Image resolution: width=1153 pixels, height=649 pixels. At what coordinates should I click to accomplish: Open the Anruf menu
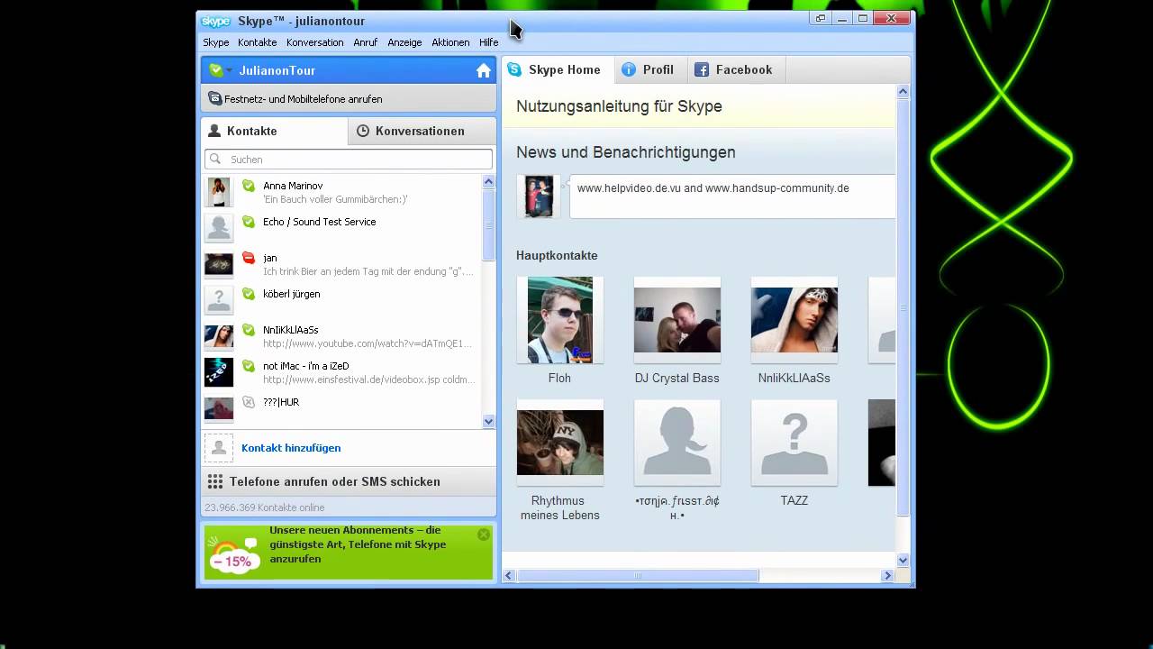pos(366,42)
